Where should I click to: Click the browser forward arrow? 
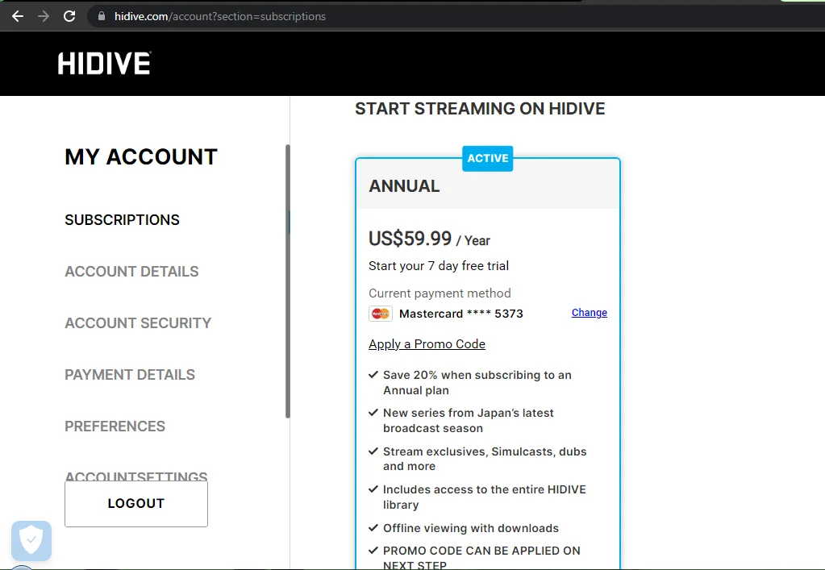[x=44, y=16]
